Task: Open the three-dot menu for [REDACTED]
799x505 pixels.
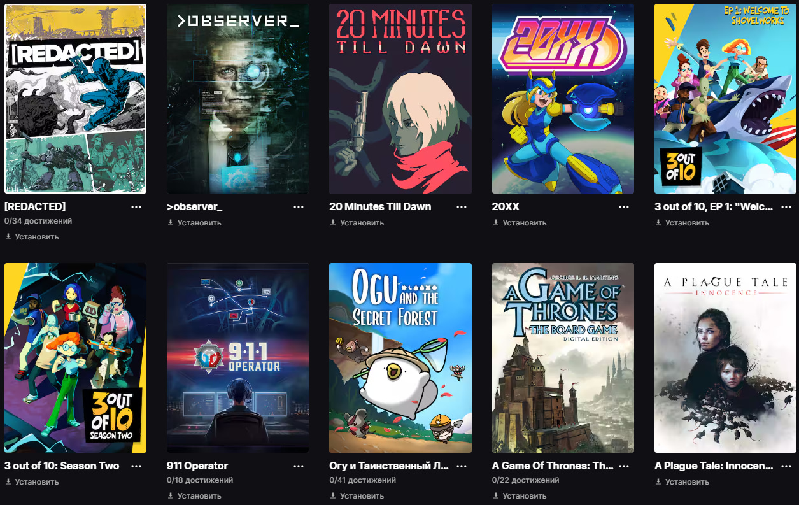Action: (136, 207)
